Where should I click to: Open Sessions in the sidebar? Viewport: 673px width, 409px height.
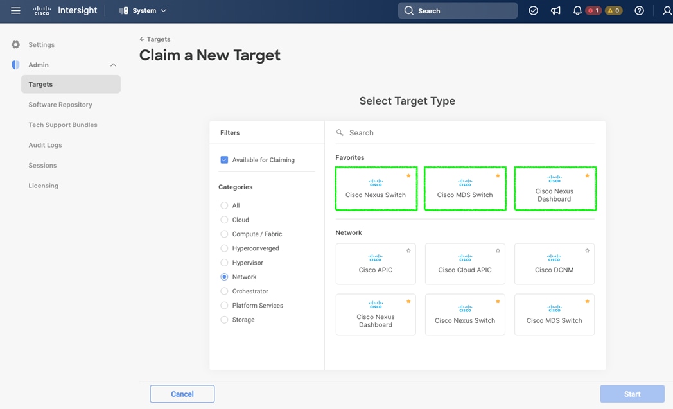(x=42, y=165)
